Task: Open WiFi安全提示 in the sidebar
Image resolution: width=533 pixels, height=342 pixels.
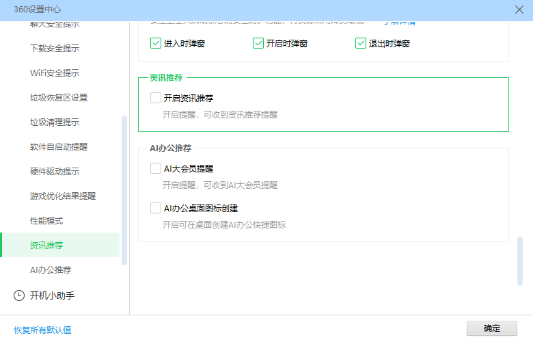Action: click(x=55, y=73)
